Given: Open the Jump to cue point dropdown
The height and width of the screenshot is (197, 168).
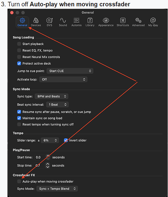Looking at the screenshot, I should point(70,71).
